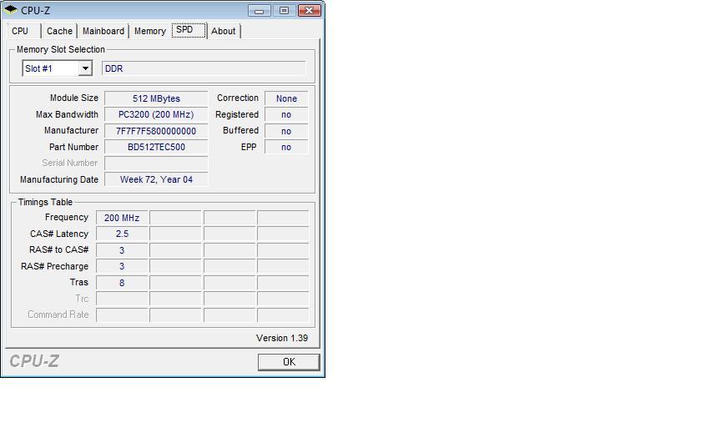The image size is (701, 438).
Task: Switch to the CPU tab
Action: 20,32
